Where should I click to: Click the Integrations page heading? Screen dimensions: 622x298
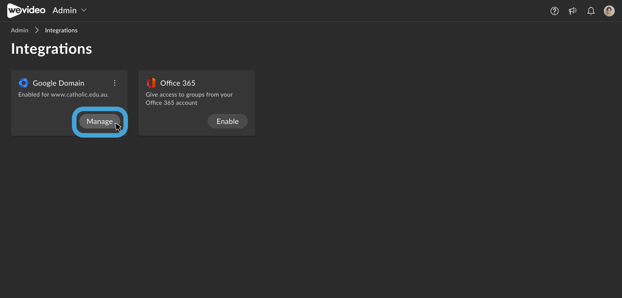pyautogui.click(x=51, y=49)
